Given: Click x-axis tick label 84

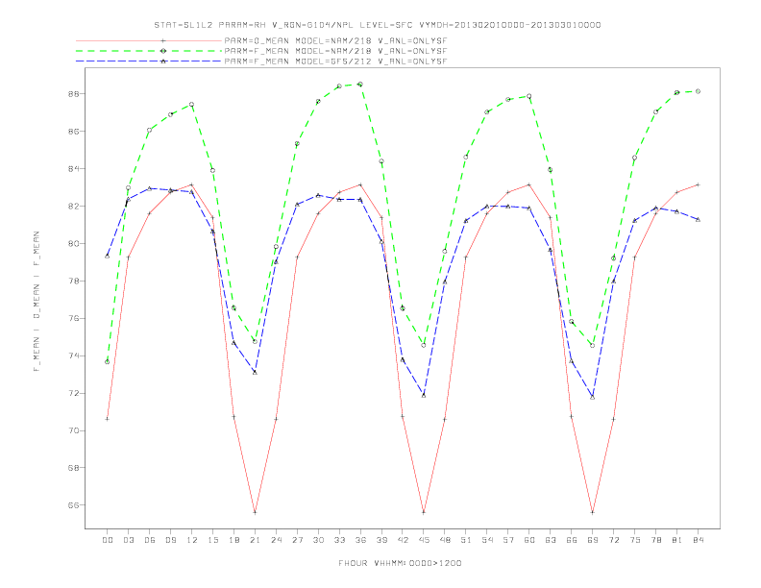Looking at the screenshot, I should 698,540.
